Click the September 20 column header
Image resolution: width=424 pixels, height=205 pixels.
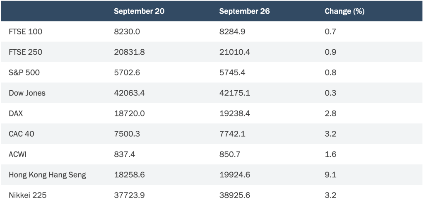139,11
